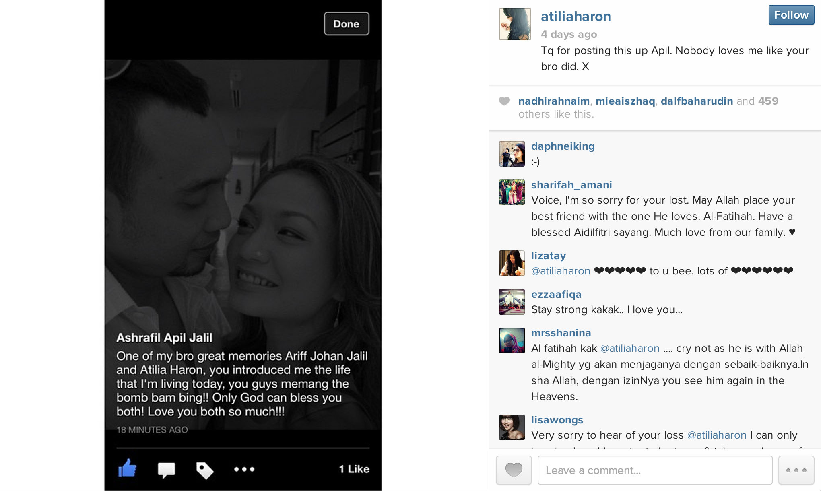
Task: Click the Follow button
Action: click(x=791, y=15)
